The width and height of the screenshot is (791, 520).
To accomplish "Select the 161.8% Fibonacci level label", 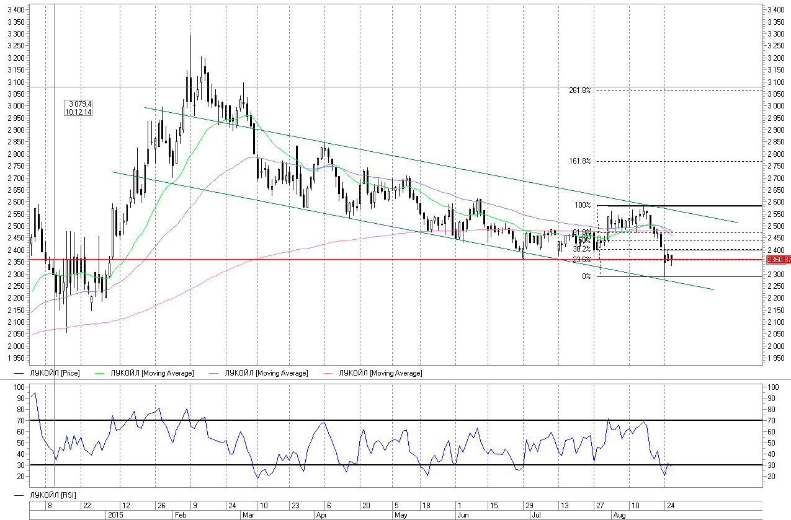I will (x=579, y=161).
